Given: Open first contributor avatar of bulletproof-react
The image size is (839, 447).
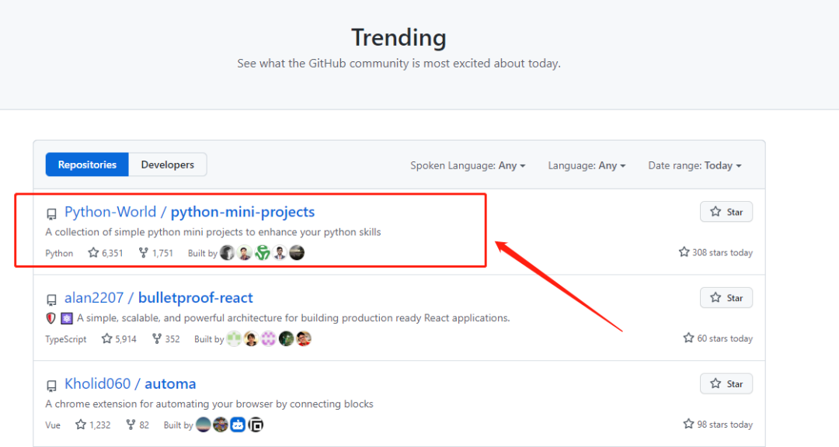Looking at the screenshot, I should [x=234, y=338].
